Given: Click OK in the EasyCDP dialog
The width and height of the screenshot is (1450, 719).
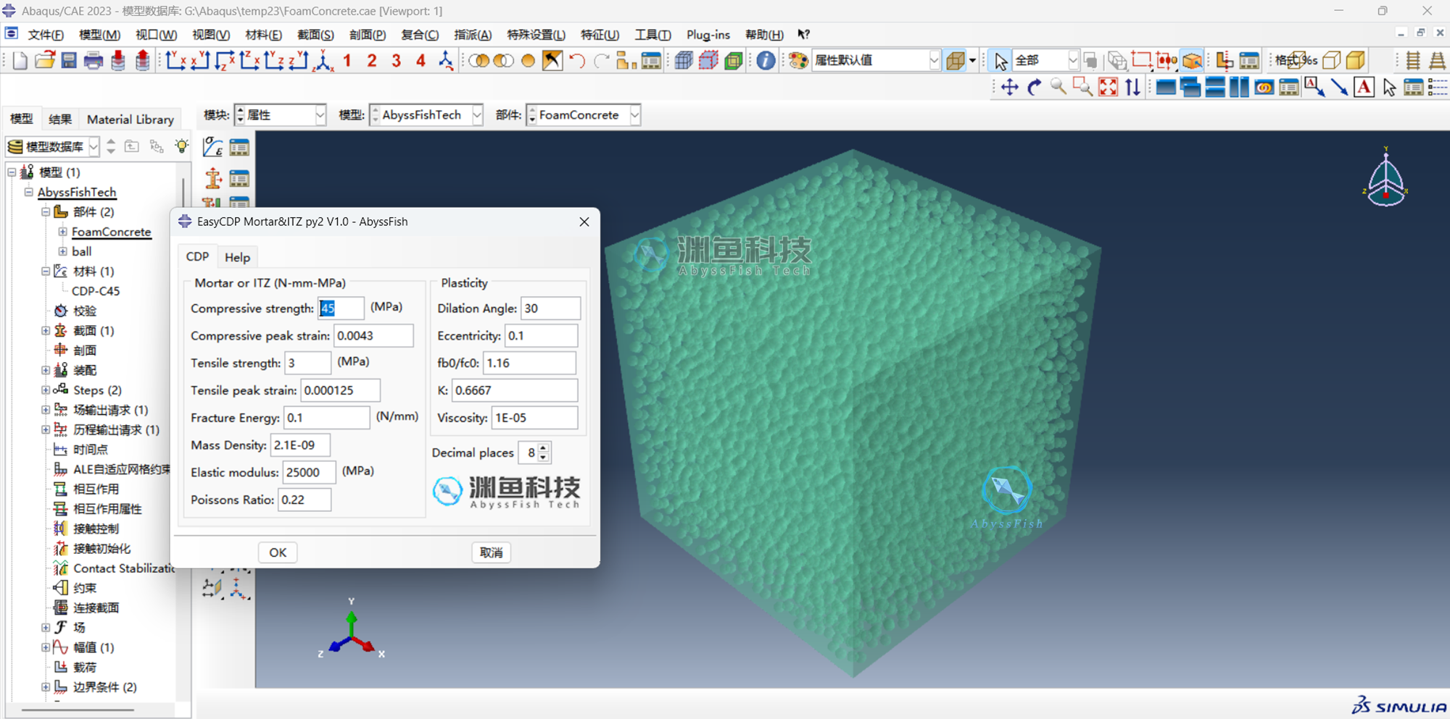Looking at the screenshot, I should point(278,552).
